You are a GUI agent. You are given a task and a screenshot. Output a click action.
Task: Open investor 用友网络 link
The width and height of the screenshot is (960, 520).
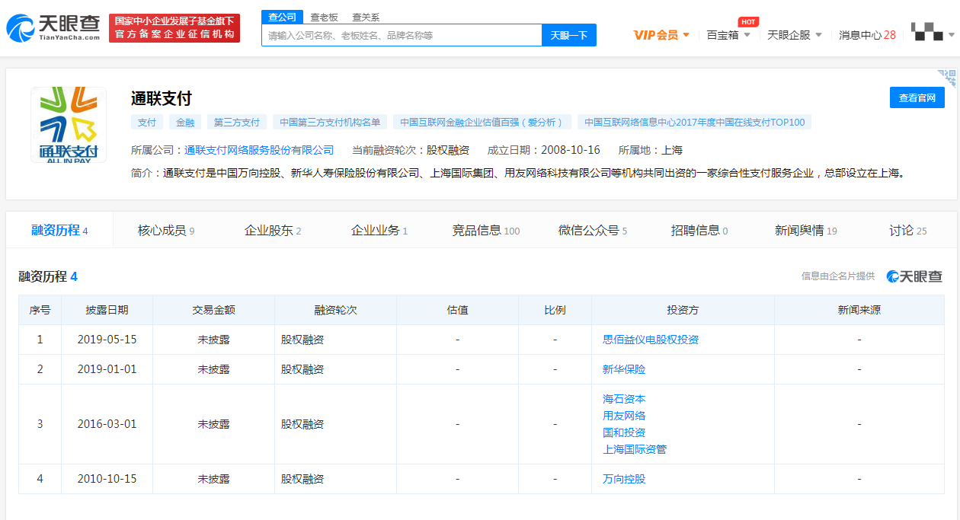624,416
